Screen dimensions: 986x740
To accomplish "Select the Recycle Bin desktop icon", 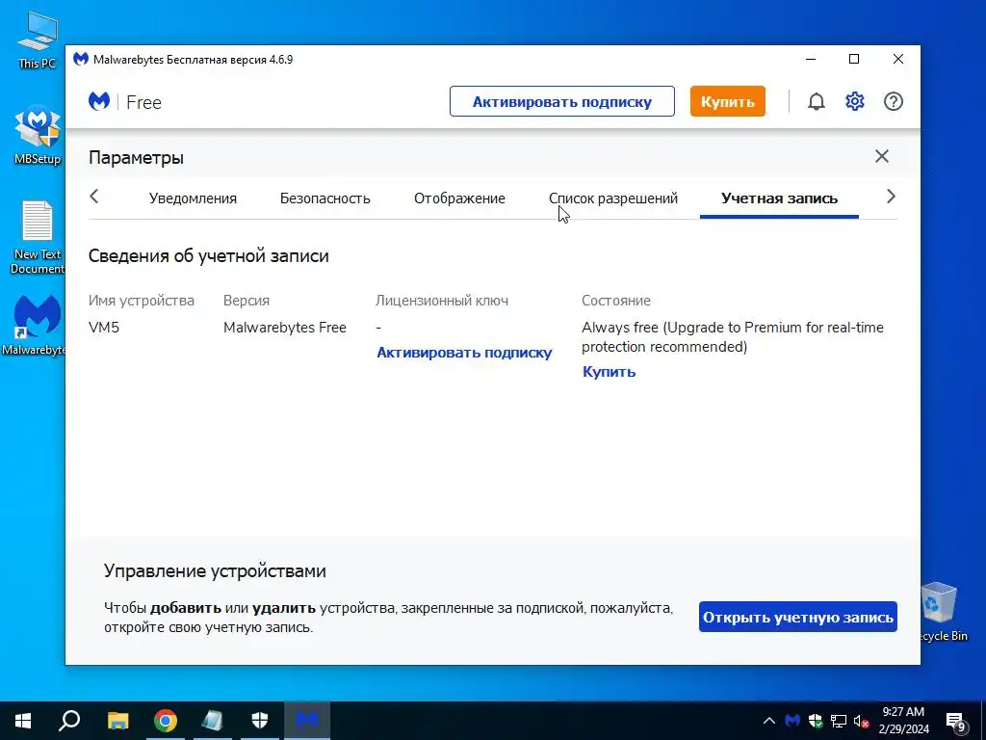I will (x=940, y=612).
